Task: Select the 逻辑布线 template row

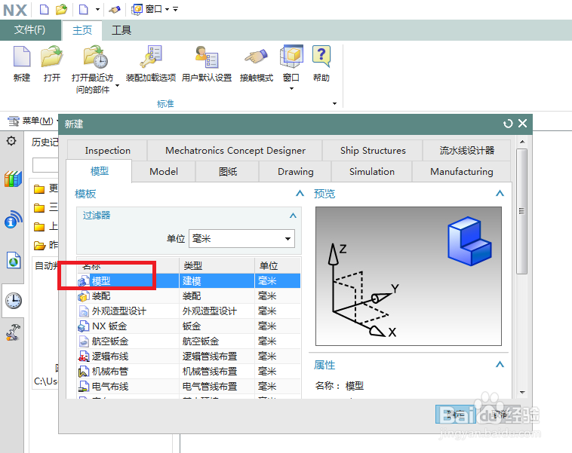Action: point(189,356)
